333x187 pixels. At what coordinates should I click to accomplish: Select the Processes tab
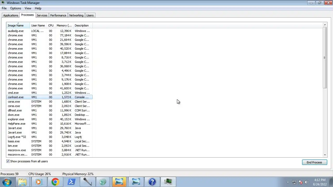pos(27,15)
